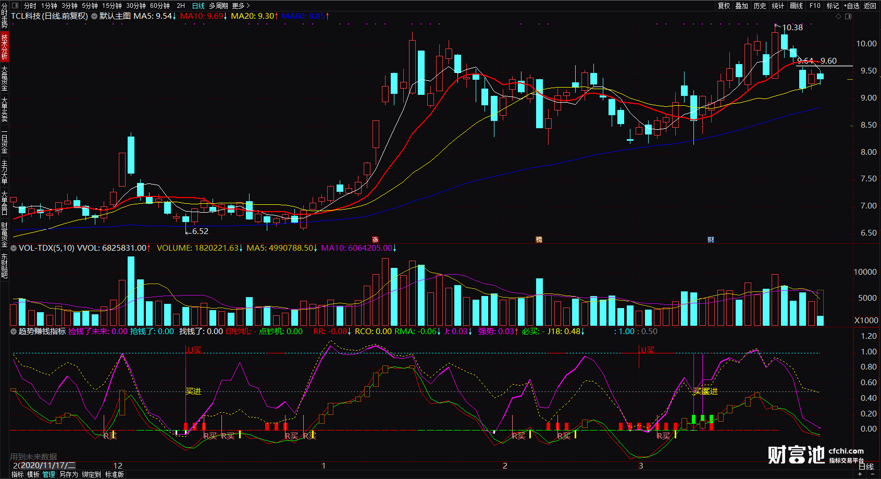Screen dimensions: 881x479
Task: Click the 标记 mark button
Action: point(833,6)
